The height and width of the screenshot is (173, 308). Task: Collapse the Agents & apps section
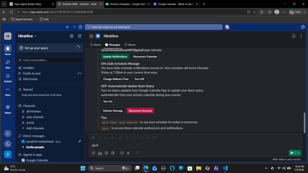tap(32, 155)
